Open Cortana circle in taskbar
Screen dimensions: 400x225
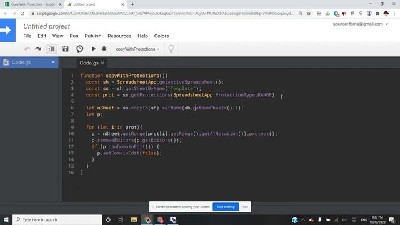pos(108,219)
